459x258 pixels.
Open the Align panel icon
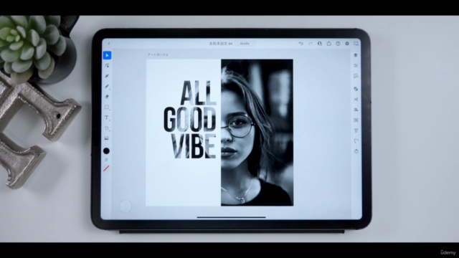356,110
